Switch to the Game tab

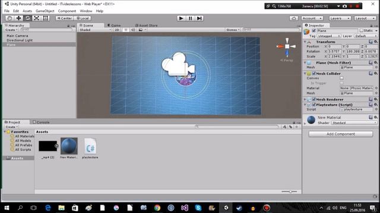[x=114, y=25]
